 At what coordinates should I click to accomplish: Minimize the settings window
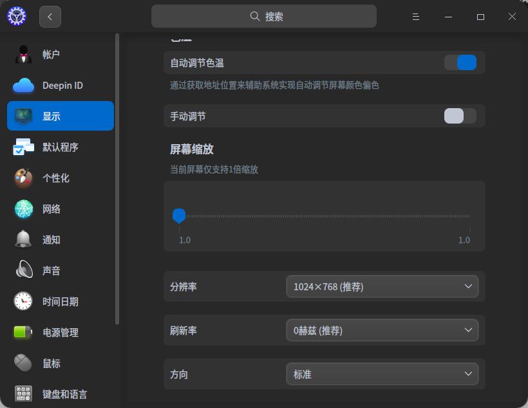pyautogui.click(x=448, y=17)
